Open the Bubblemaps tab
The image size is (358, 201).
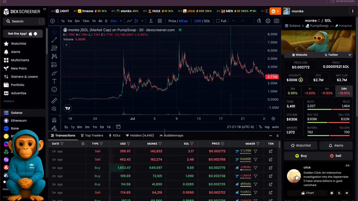coord(171,135)
